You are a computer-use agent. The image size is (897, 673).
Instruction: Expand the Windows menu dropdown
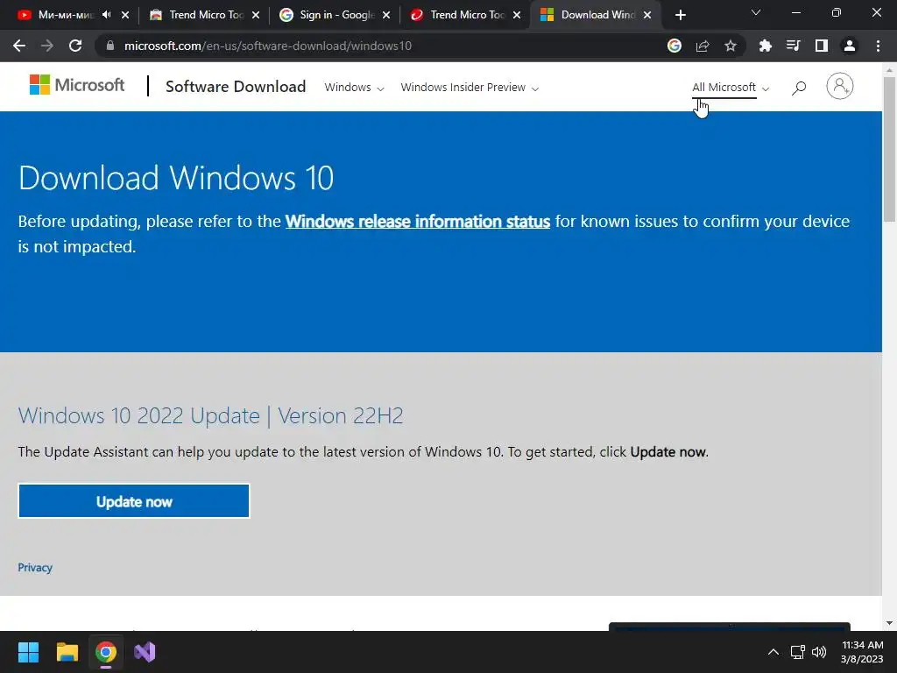click(x=354, y=88)
